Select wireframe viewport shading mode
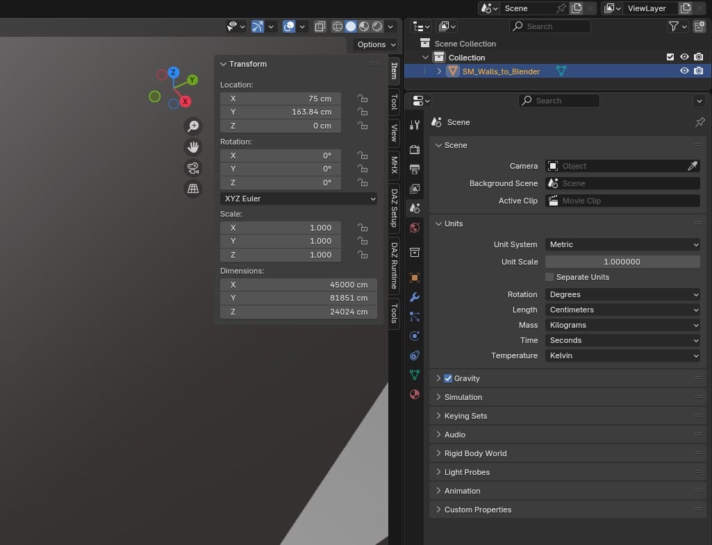 [x=338, y=26]
